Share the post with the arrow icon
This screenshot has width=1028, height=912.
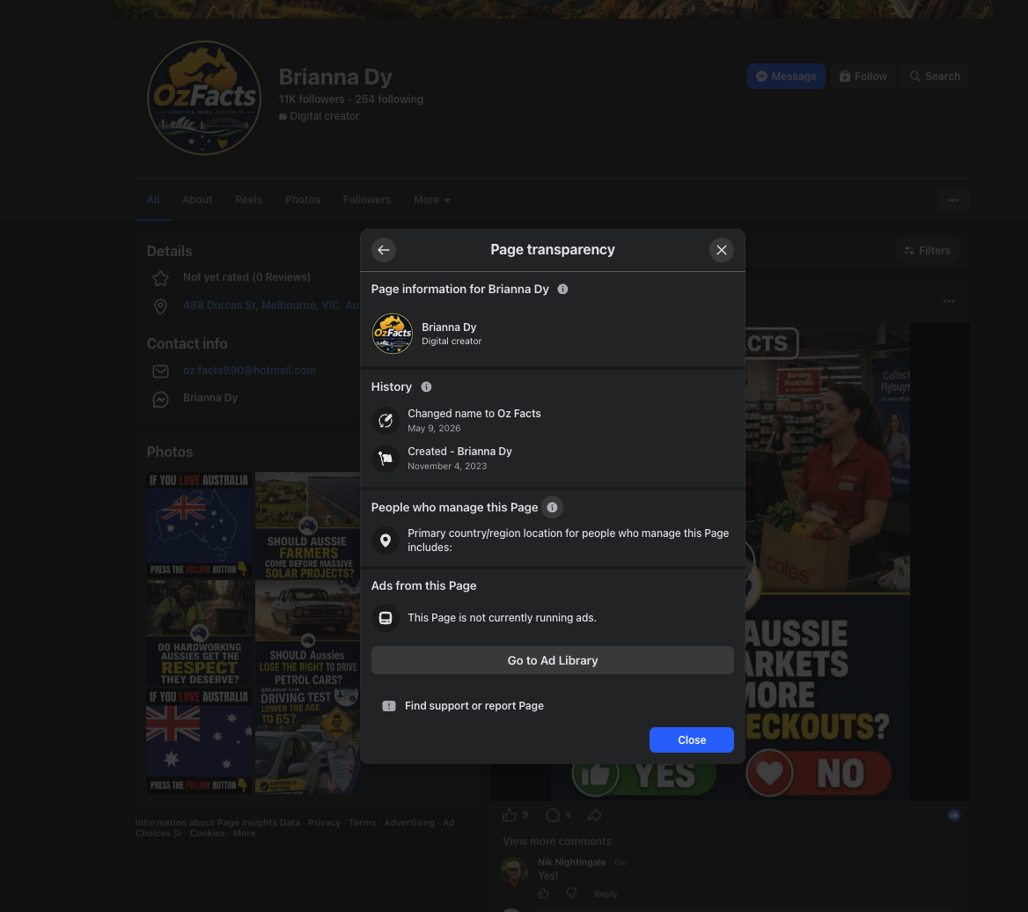tap(595, 815)
